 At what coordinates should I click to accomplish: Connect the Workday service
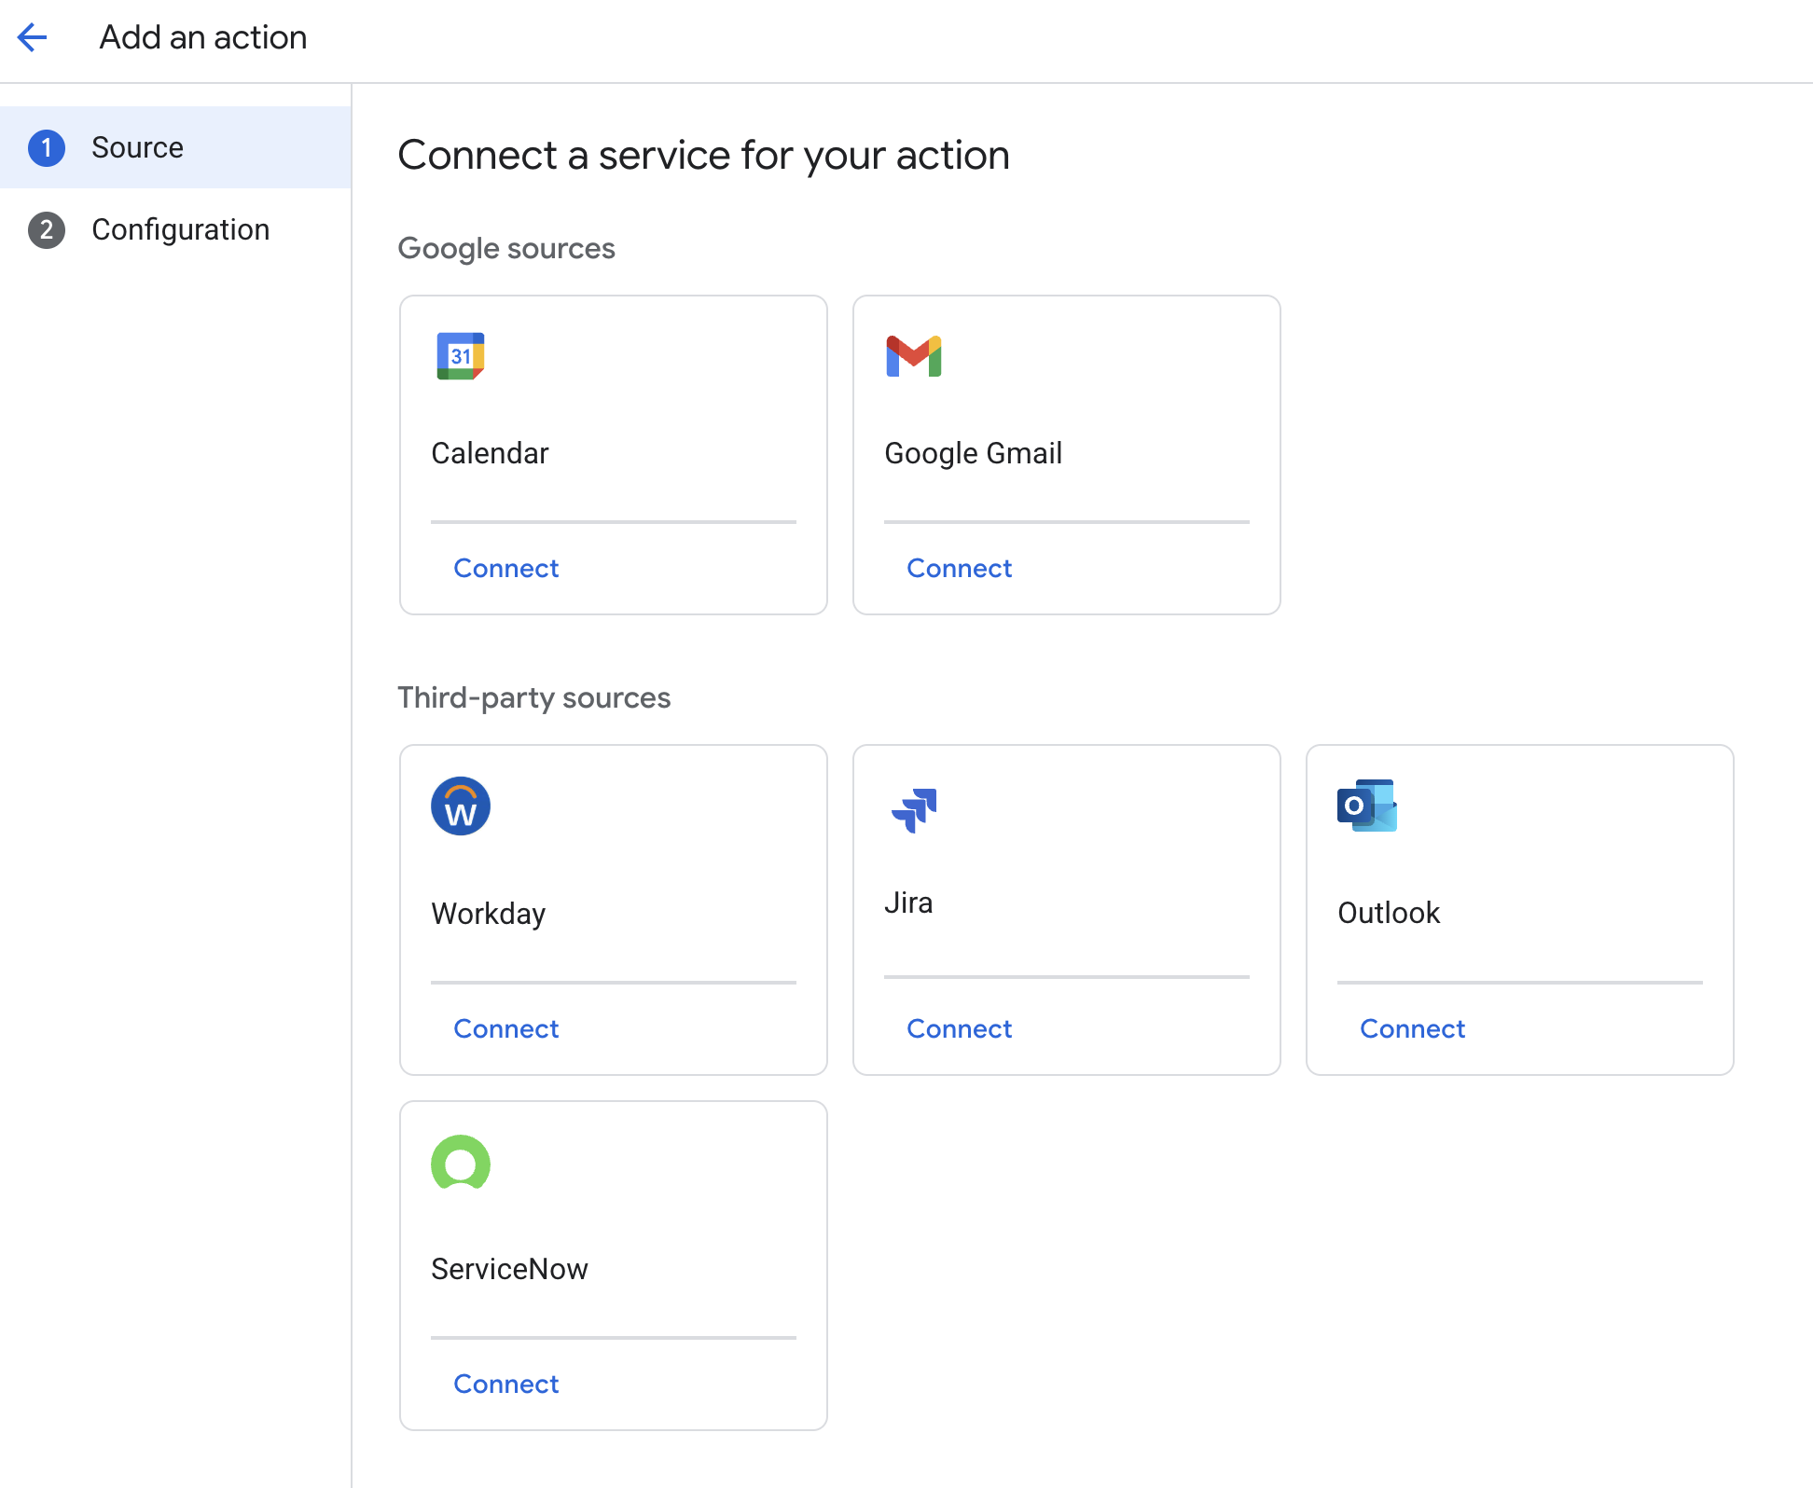click(505, 1028)
